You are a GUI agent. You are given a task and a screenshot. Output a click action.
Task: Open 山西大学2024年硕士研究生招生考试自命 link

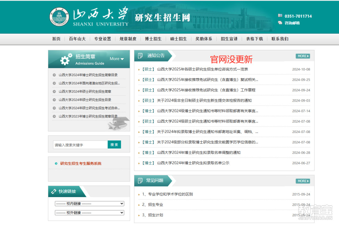(89, 108)
